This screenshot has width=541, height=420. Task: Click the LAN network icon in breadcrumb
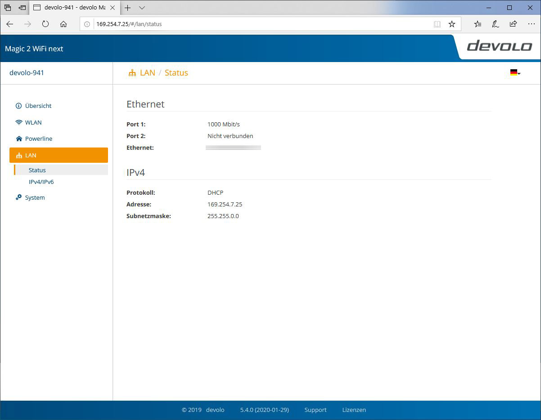[132, 73]
